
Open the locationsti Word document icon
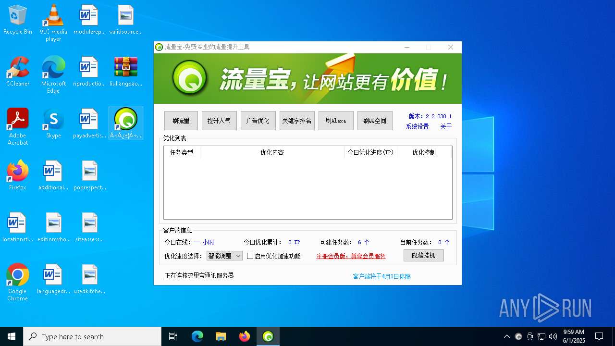[18, 227]
